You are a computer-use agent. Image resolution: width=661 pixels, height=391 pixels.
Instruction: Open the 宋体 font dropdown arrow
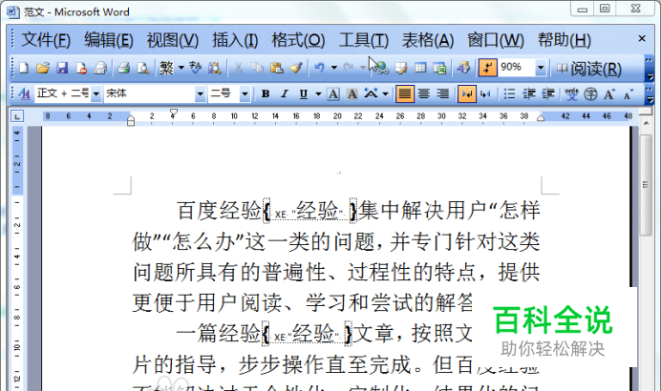[201, 93]
